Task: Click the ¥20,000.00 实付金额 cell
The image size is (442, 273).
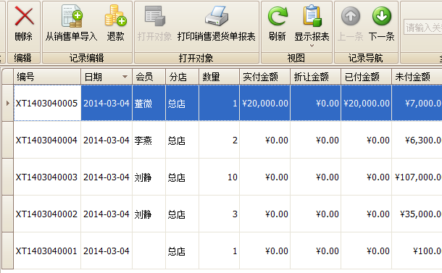Action: (x=265, y=103)
